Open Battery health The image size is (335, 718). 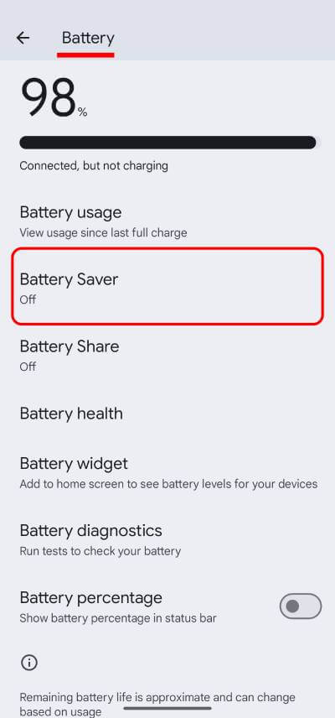pyautogui.click(x=167, y=414)
